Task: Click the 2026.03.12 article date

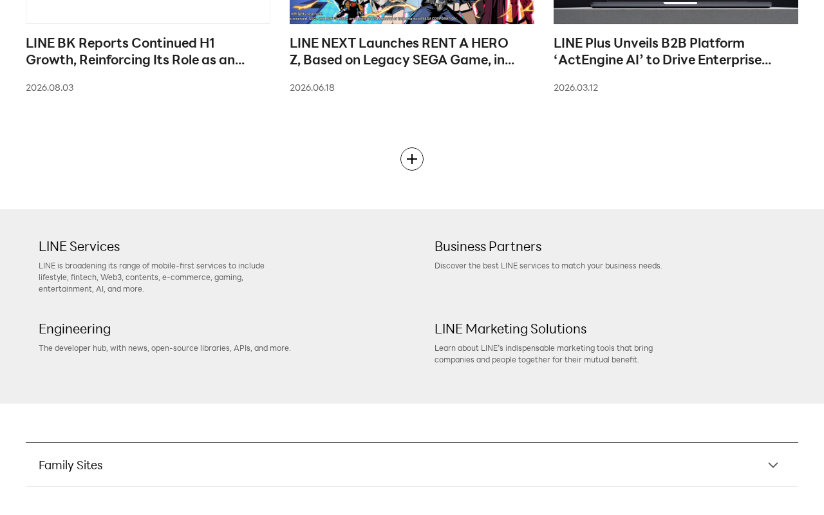Action: coord(576,88)
